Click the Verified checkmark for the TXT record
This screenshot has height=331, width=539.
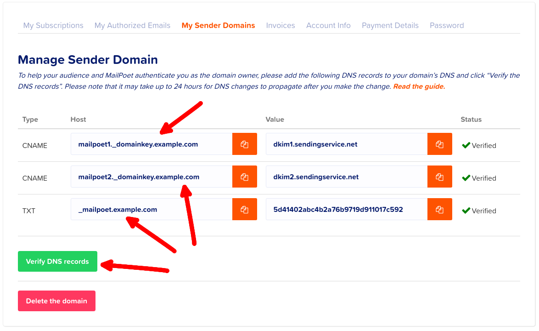click(x=467, y=211)
